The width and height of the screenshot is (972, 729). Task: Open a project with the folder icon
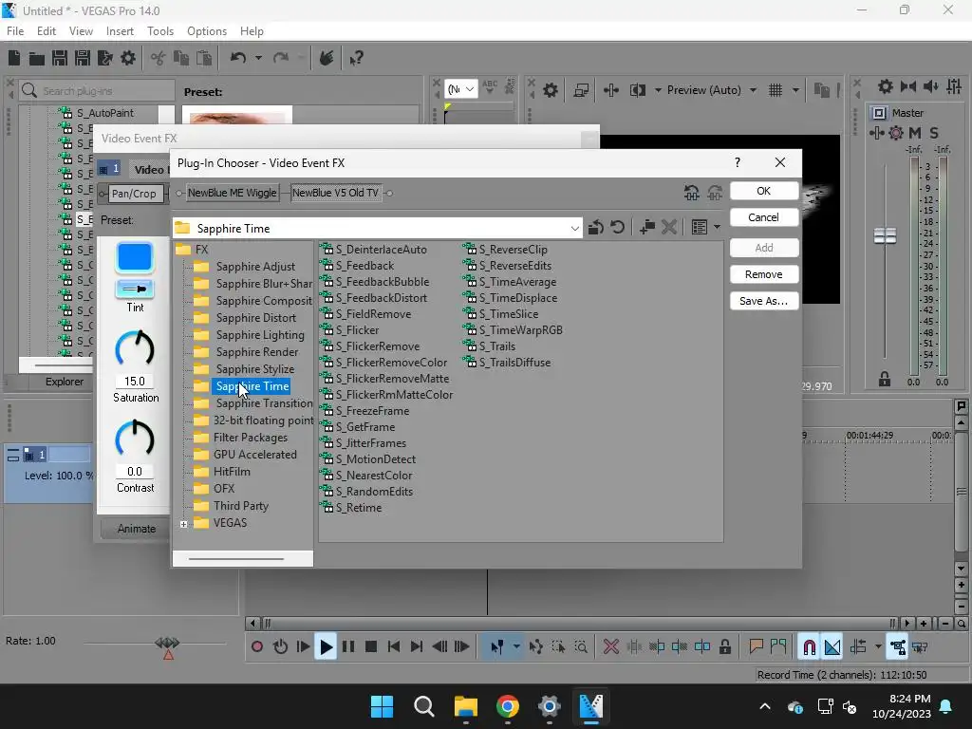pos(37,58)
